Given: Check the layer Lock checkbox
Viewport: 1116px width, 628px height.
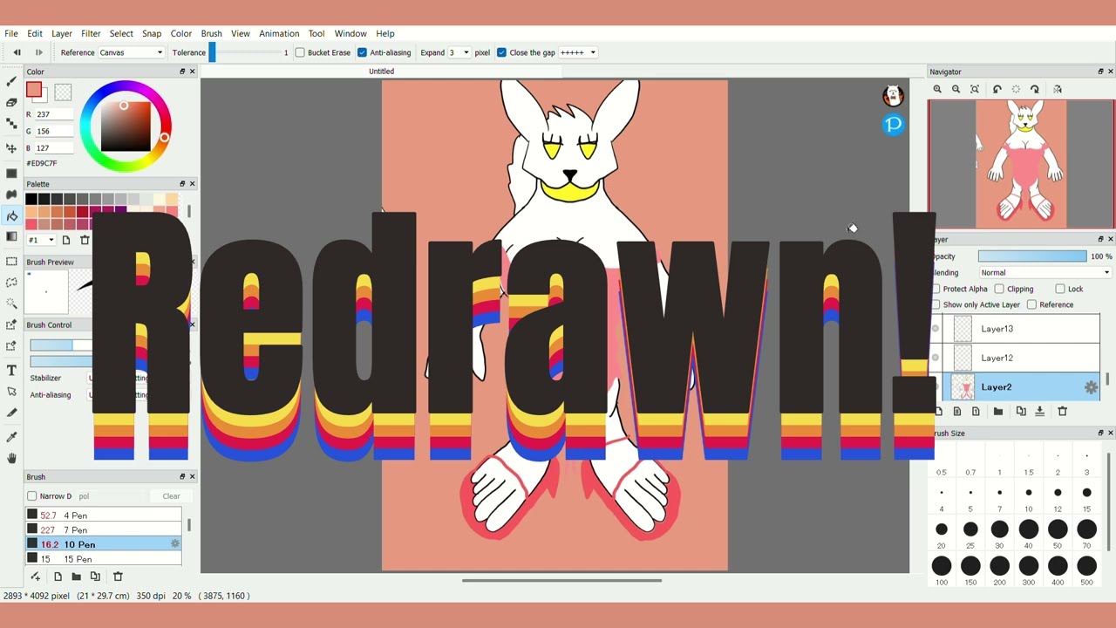Looking at the screenshot, I should click(x=1060, y=289).
